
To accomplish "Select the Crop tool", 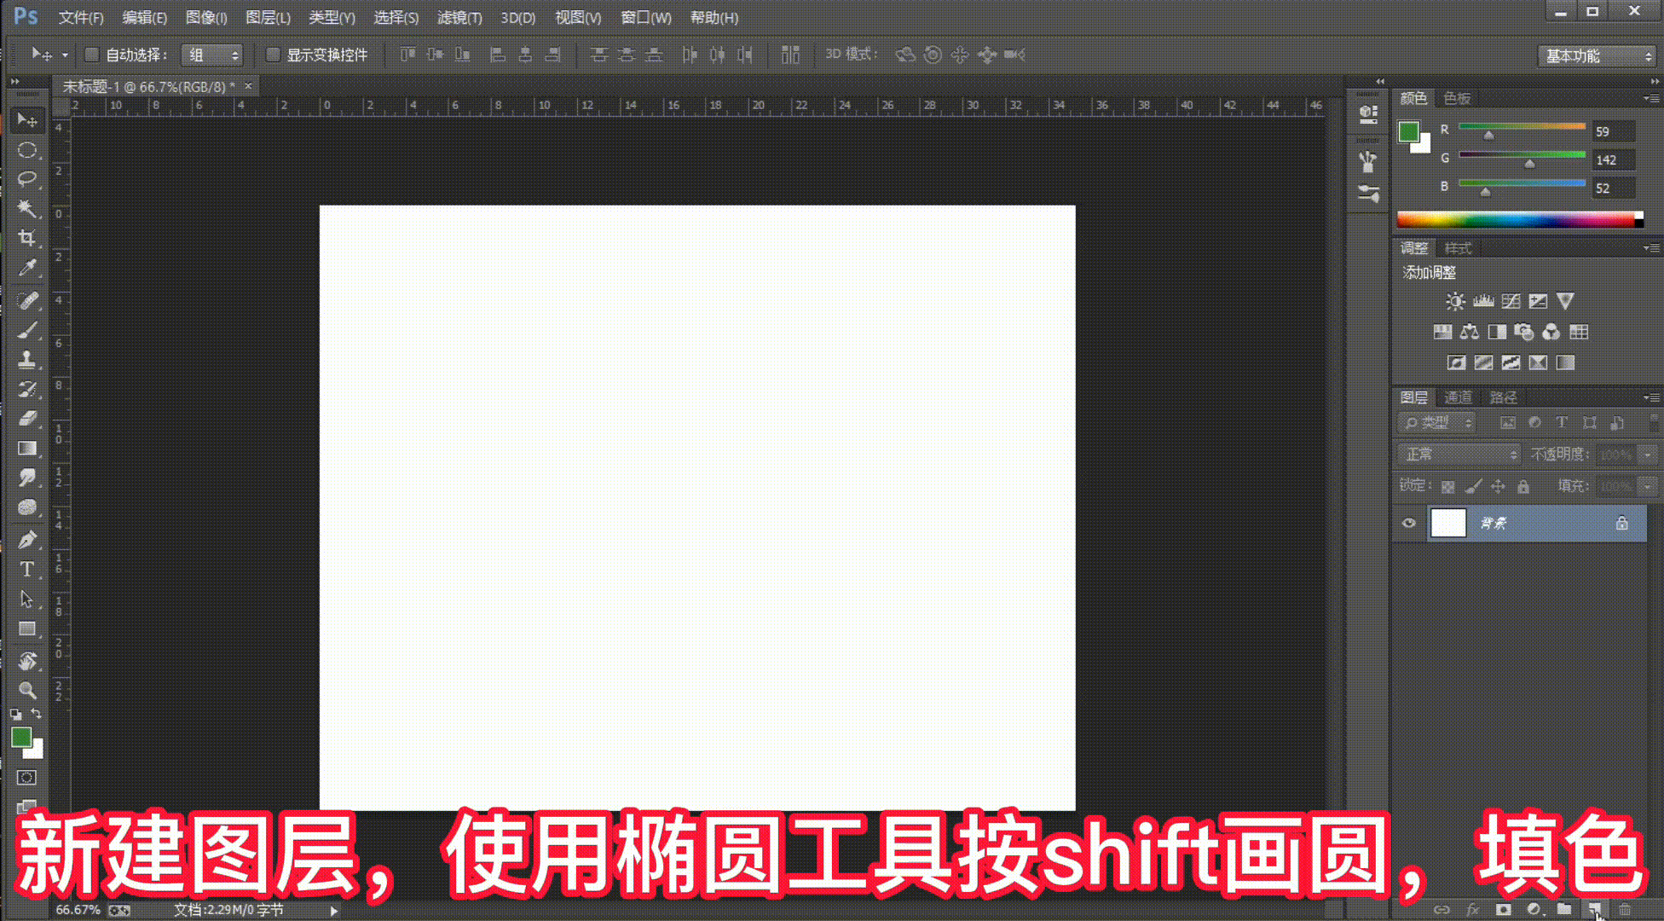I will 27,238.
